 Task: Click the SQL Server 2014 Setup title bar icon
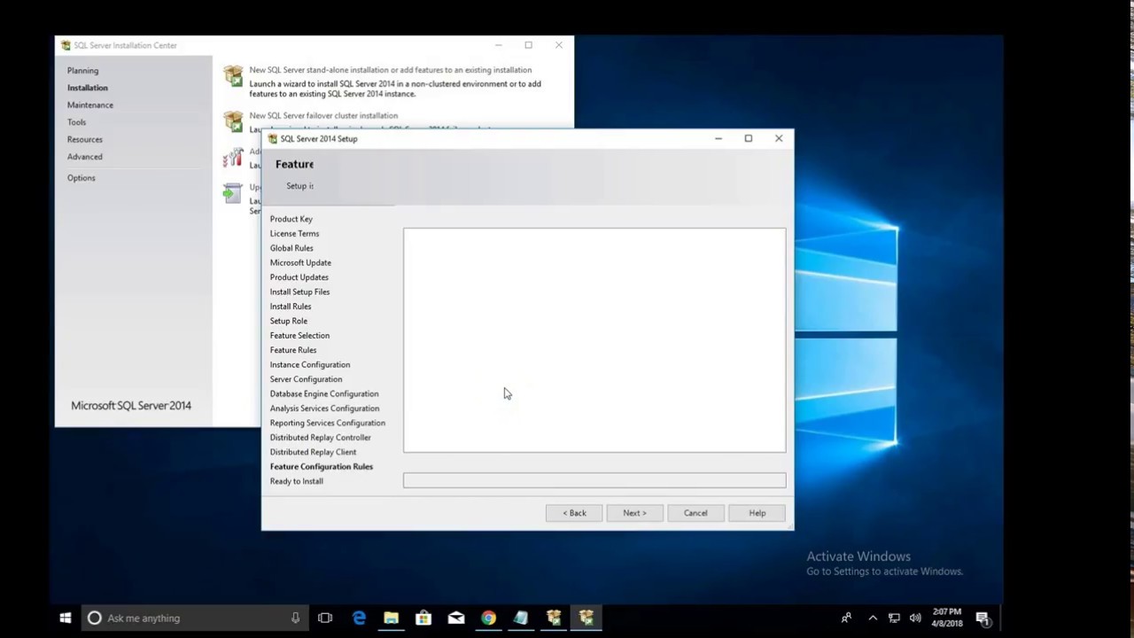273,138
